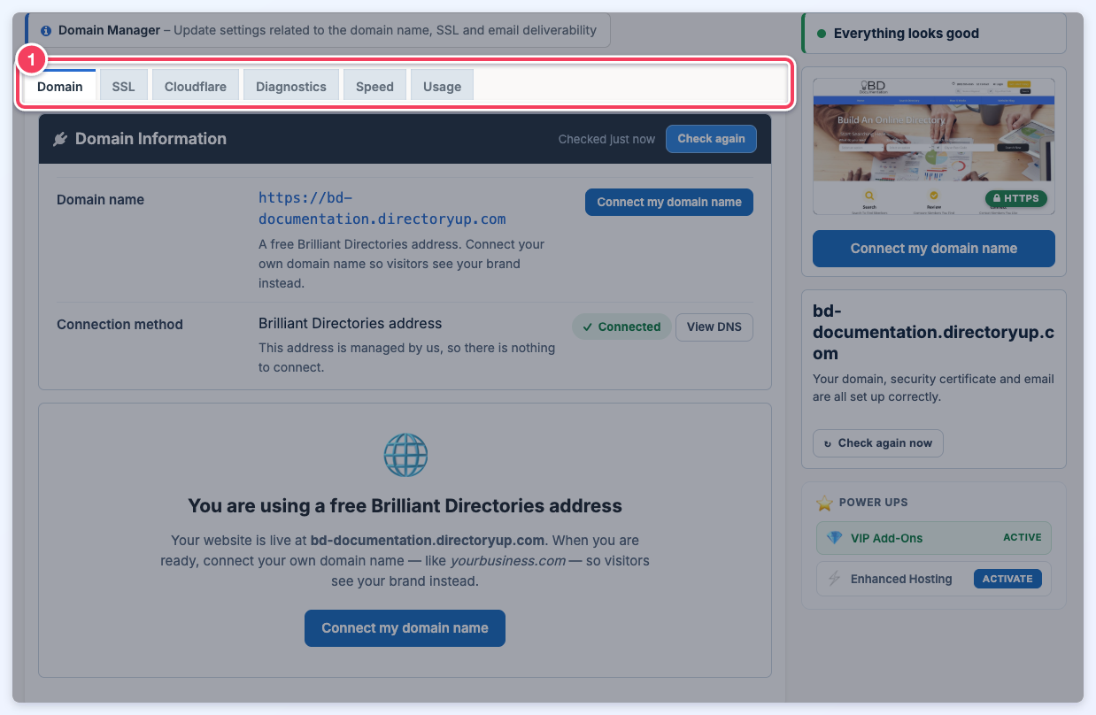Click the globe icon in free address panel
1096x715 pixels.
click(x=405, y=456)
